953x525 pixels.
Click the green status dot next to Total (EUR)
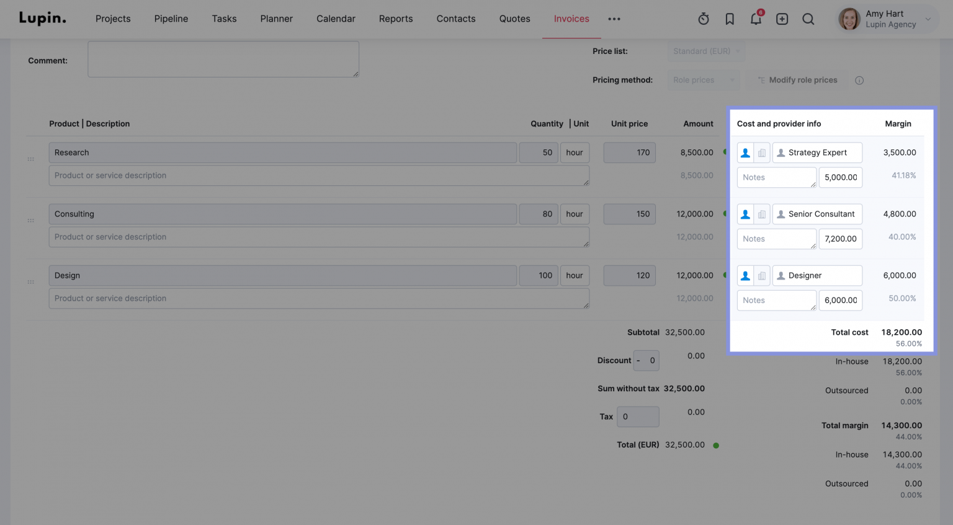[717, 444]
